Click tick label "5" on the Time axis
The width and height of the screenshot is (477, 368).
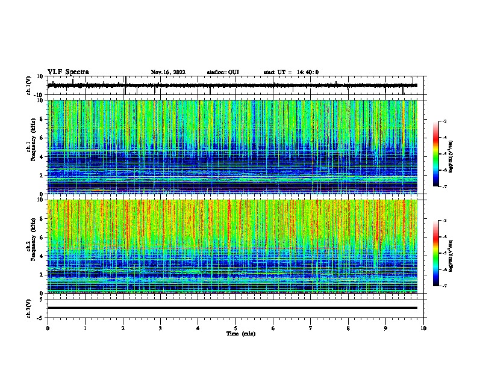(x=235, y=328)
